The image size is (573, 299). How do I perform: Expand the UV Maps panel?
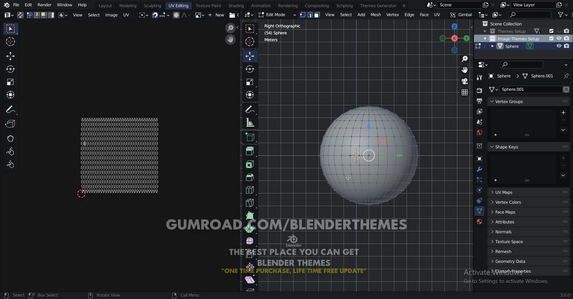529,192
